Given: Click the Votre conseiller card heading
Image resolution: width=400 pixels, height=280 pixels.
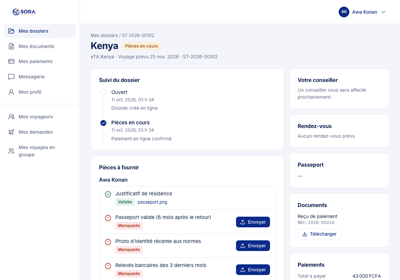Looking at the screenshot, I should [318, 80].
